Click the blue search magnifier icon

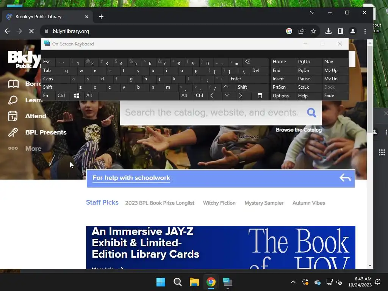point(311,113)
